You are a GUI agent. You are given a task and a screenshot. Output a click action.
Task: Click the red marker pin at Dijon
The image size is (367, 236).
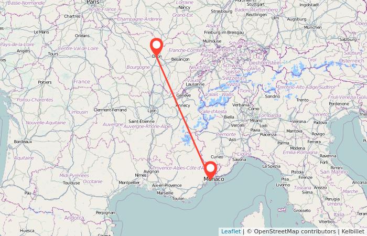pyautogui.click(x=156, y=46)
